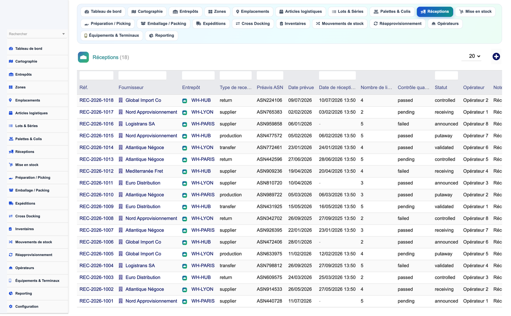Select the Mise en stock top tab

pyautogui.click(x=475, y=12)
